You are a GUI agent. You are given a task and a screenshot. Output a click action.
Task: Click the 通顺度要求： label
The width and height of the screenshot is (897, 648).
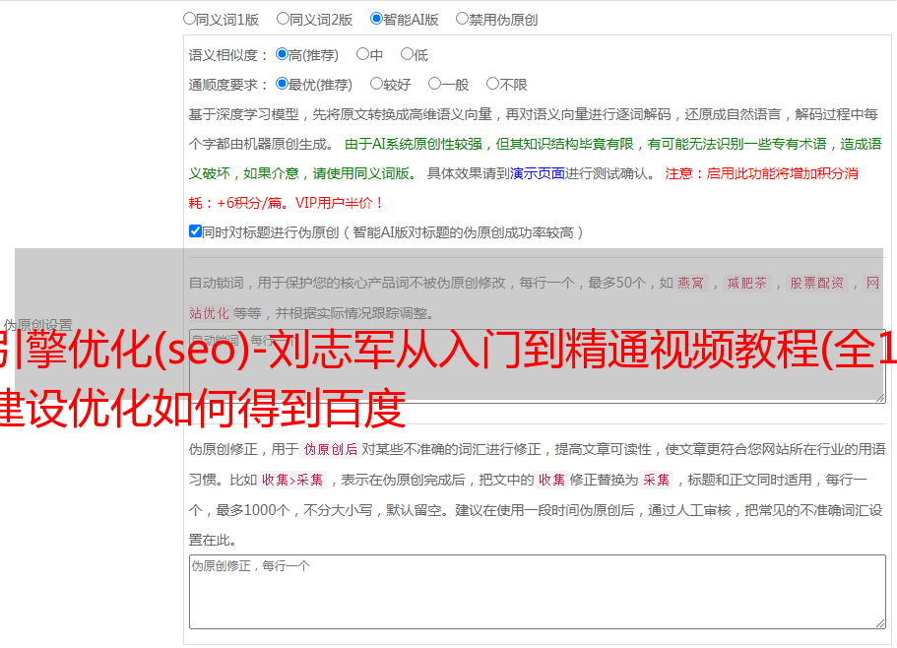(x=228, y=85)
